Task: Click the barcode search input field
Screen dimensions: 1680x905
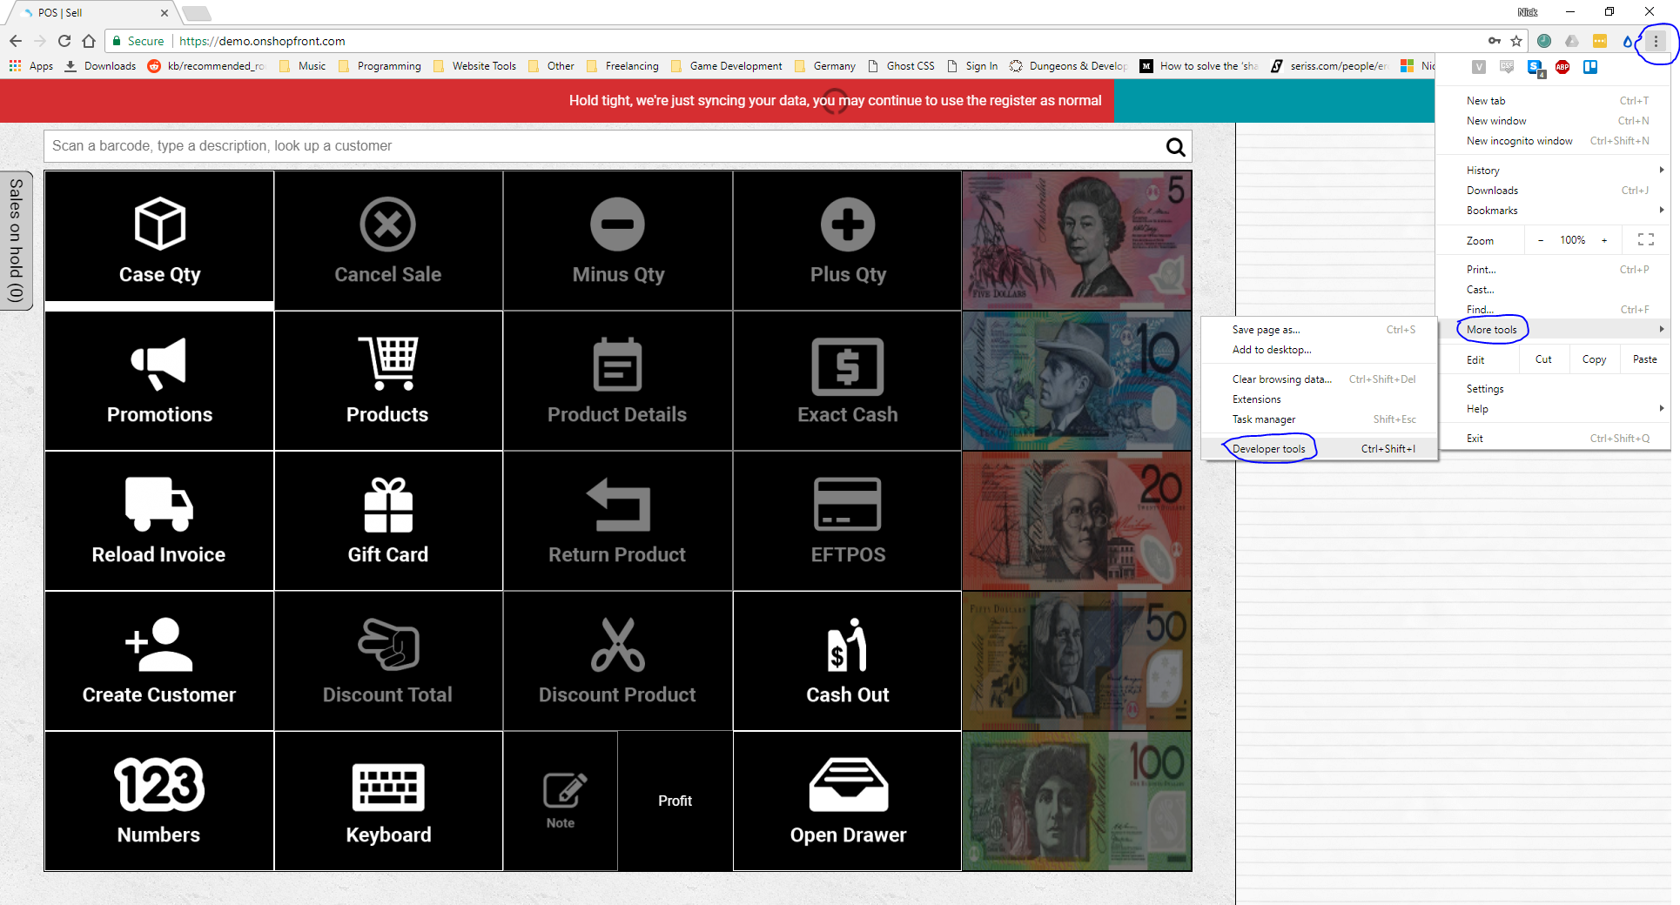Action: tap(601, 146)
